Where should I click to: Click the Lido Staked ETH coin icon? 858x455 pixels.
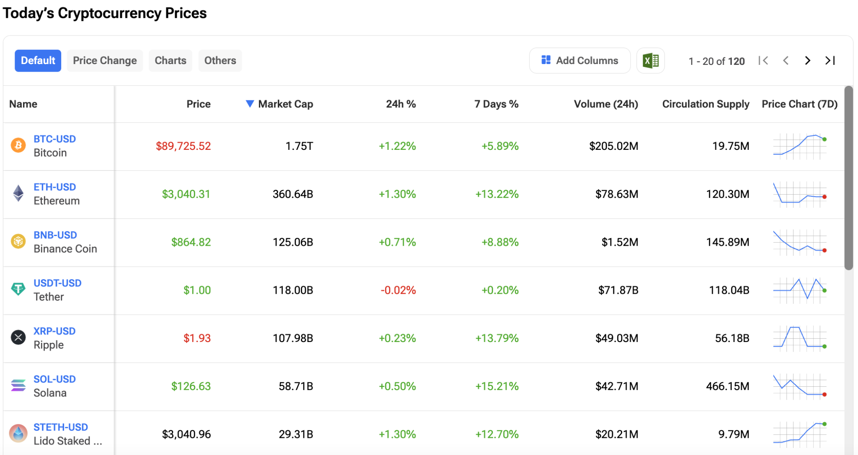tap(18, 433)
